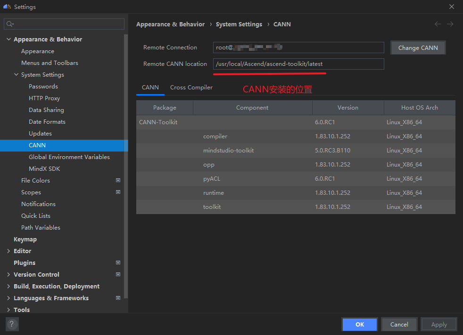This screenshot has width=463, height=335.
Task: Expand the Editor section
Action: coord(8,251)
